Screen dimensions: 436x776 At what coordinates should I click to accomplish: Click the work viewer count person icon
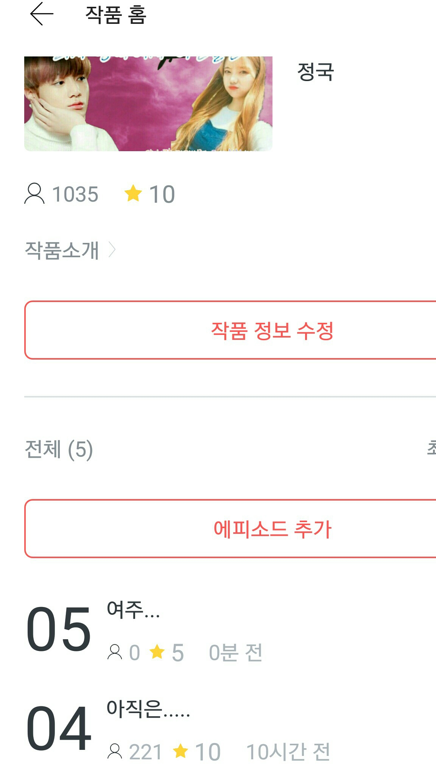[34, 194]
